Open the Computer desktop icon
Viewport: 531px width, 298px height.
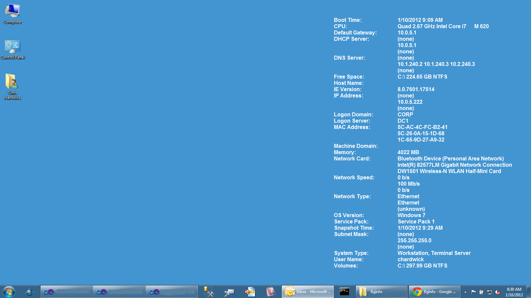tap(13, 14)
